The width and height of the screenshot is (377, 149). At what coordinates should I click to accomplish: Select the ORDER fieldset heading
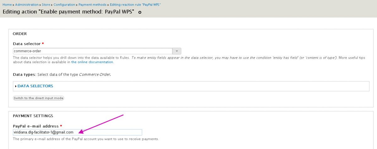[x=20, y=34]
